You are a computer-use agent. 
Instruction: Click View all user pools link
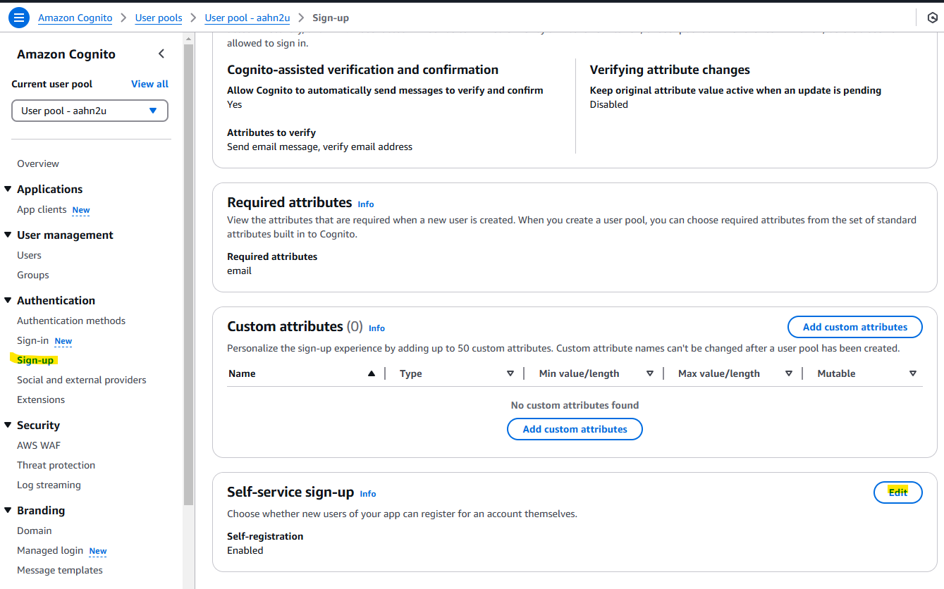149,84
